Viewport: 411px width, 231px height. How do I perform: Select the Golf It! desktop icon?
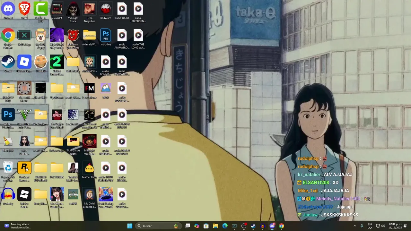click(x=73, y=196)
